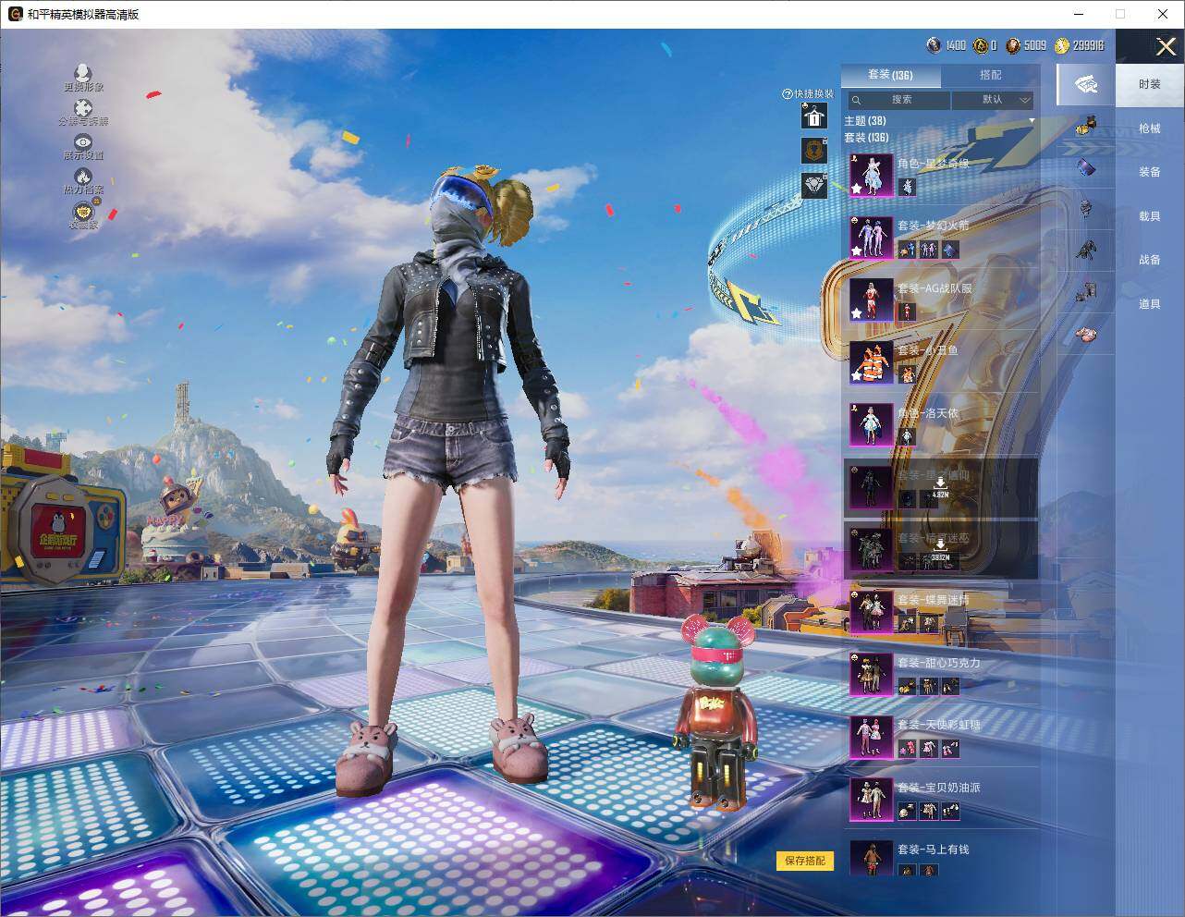Click the 角色-洛天依 title text

927,413
